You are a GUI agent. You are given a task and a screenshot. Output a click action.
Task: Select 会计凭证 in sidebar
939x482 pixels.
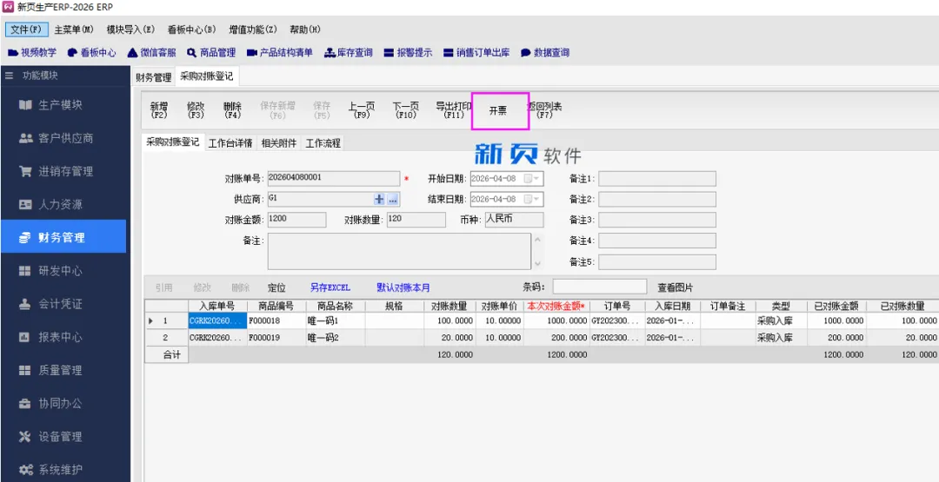point(63,304)
